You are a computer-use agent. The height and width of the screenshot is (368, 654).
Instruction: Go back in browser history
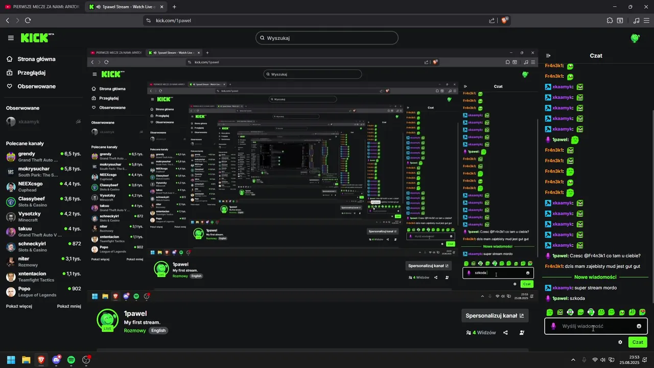8,20
